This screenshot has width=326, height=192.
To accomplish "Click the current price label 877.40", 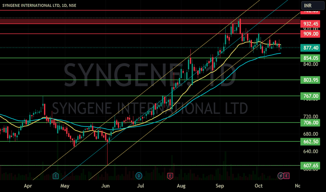I will click(310, 48).
